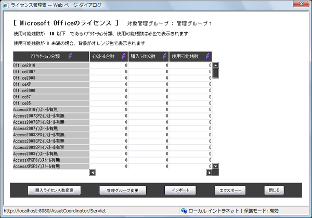Click the Internet Explorer icon in title bar

[x=5, y=5]
